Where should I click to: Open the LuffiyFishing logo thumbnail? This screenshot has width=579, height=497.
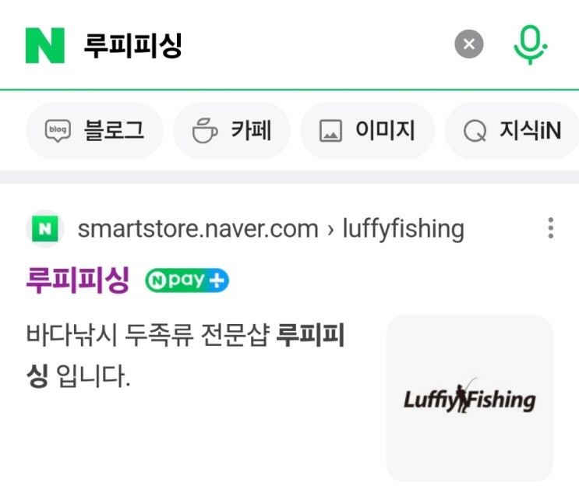469,398
